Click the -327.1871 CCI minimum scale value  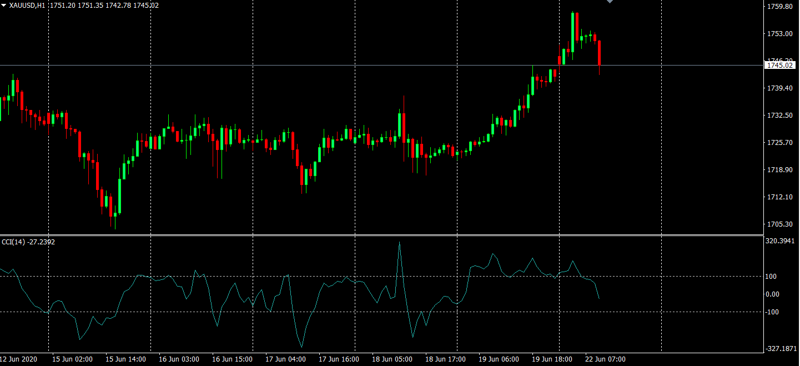(780, 349)
